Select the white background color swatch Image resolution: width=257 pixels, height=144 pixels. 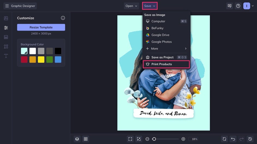coord(33,51)
